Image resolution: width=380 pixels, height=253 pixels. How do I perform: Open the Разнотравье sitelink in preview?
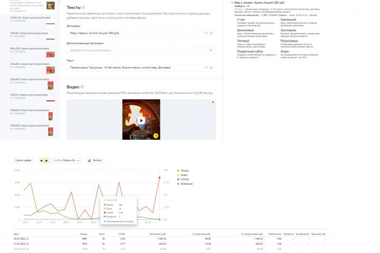point(289,41)
